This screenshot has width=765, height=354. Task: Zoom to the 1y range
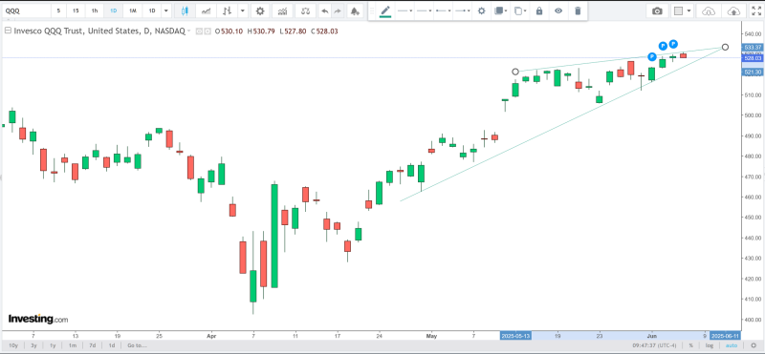(x=53, y=345)
